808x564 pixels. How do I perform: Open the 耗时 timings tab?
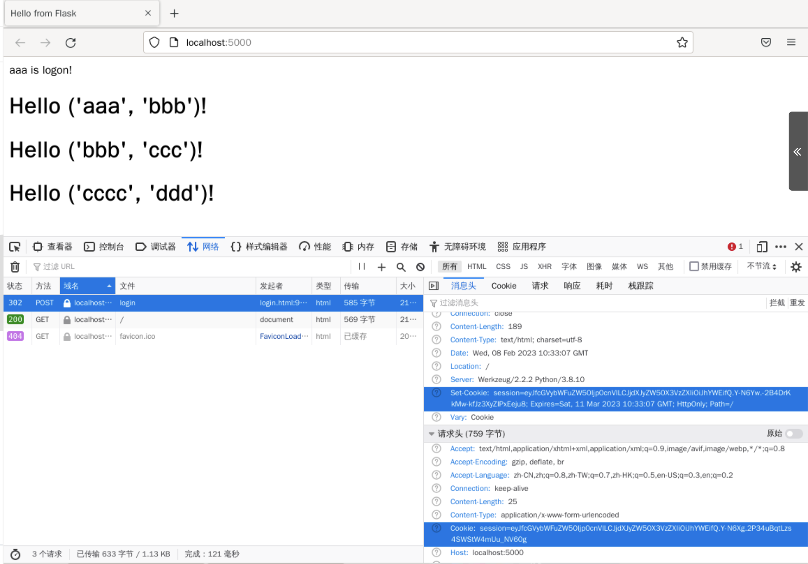click(604, 286)
